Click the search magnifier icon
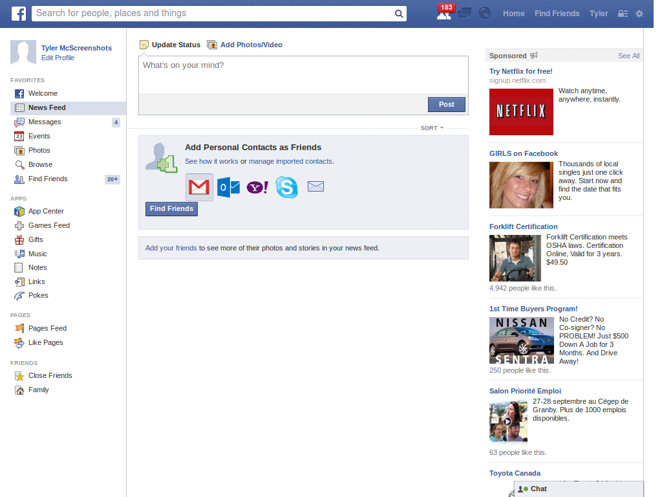The width and height of the screenshot is (662, 497). tap(398, 14)
